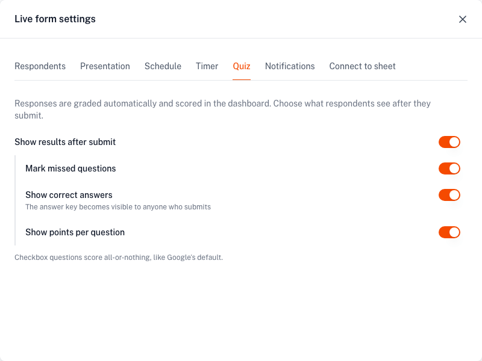482x361 pixels.
Task: Select the Timer tab
Action: coord(207,66)
